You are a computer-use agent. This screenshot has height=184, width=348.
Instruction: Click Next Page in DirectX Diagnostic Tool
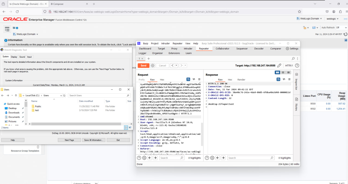click(69, 140)
